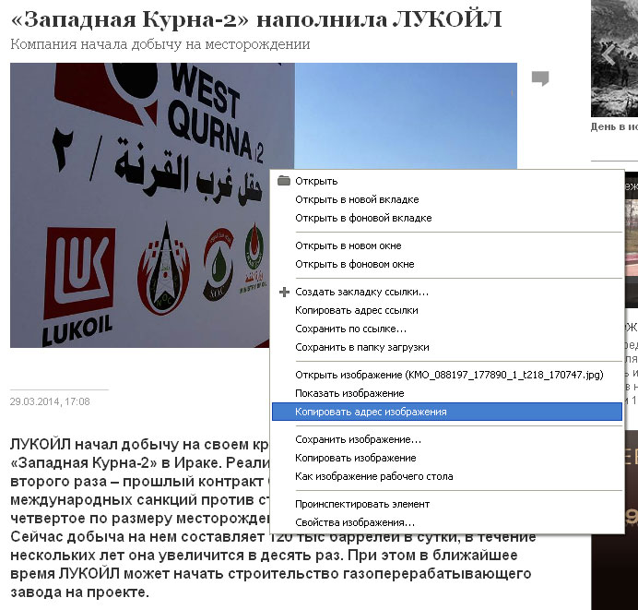Screen dimensions: 638x610
Task: Choose Сохранить изображение…
Action: pos(447,439)
